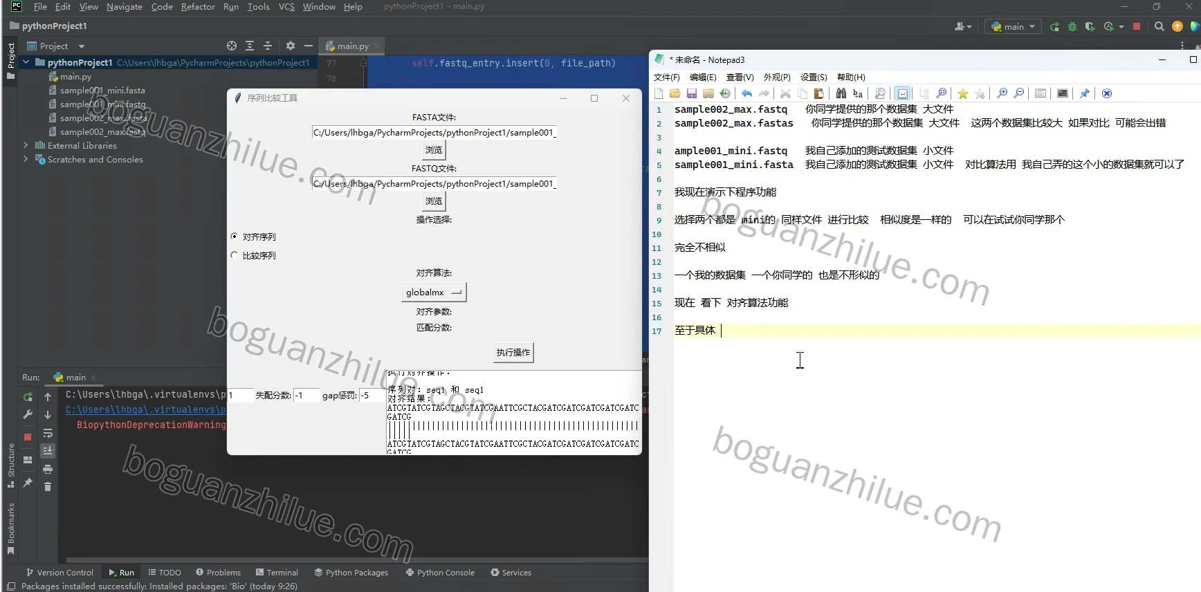Select the 比较序列 radio button

tap(234, 255)
